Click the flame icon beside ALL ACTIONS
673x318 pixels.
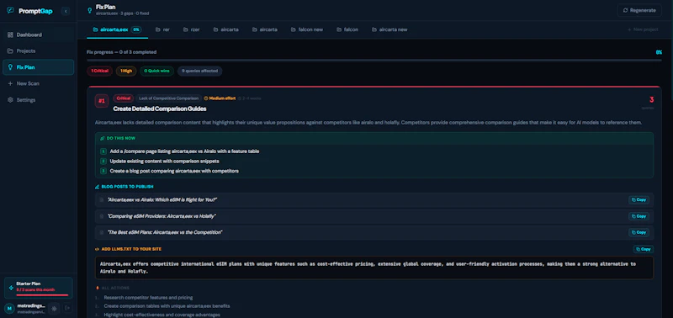coord(98,288)
